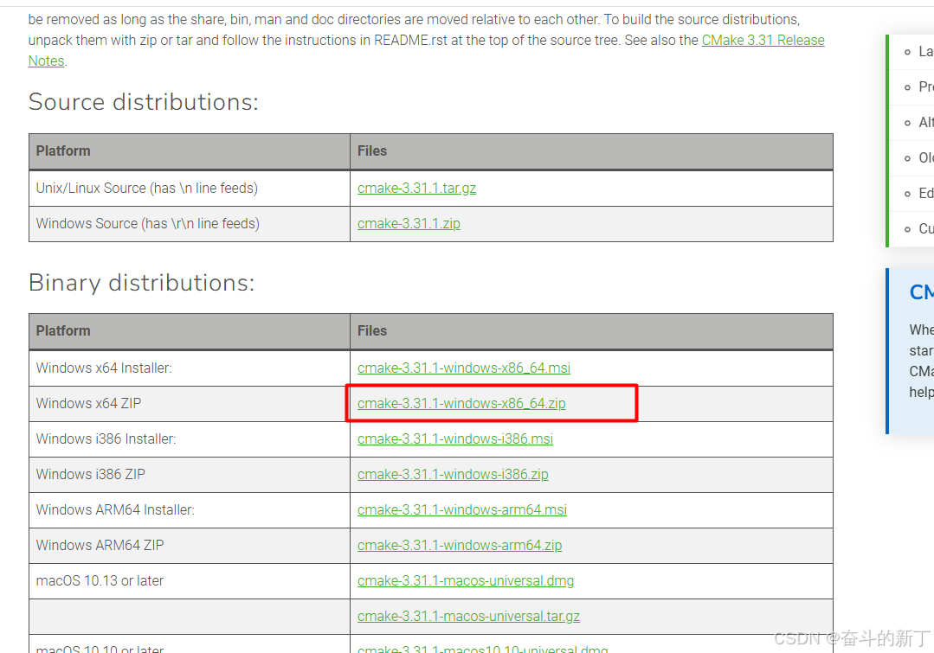Download cmake-3.31.1-windows-arm64.msi installer
This screenshot has width=934, height=653.
(461, 509)
